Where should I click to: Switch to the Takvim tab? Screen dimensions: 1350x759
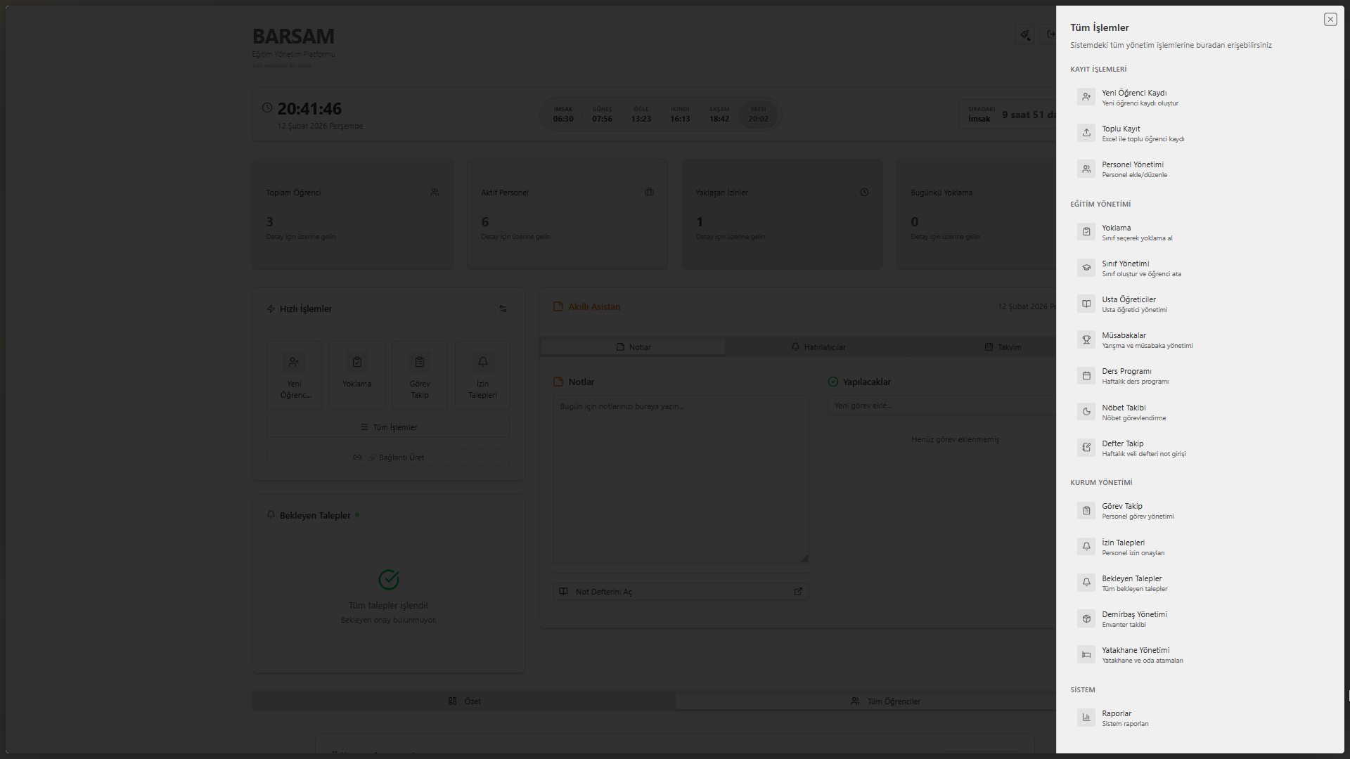[1004, 346]
